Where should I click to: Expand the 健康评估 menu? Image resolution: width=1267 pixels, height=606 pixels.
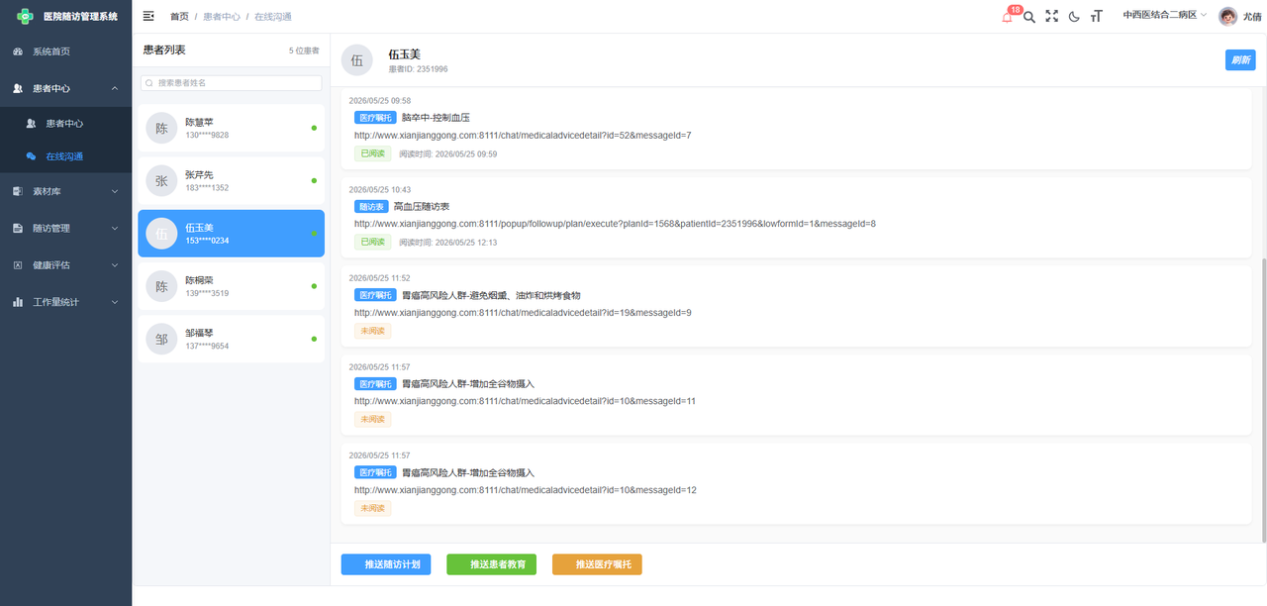pyautogui.click(x=65, y=265)
